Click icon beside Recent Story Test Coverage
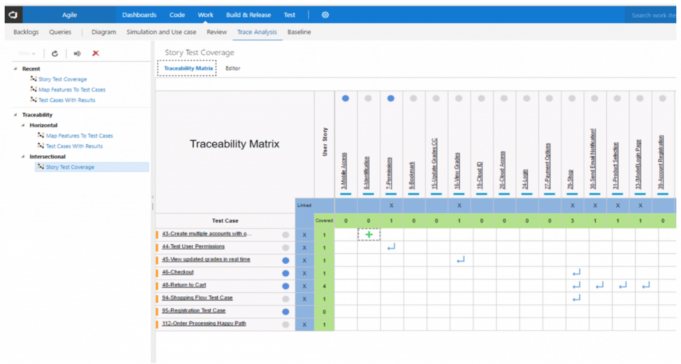Screen dimensions: 681x364 (x=33, y=79)
